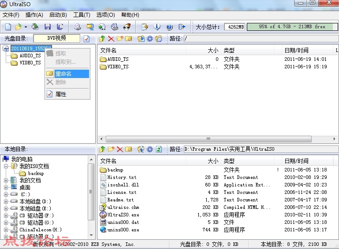Click the Mount to virtual drive icon
Viewport: 339px width, 249px height.
click(114, 27)
